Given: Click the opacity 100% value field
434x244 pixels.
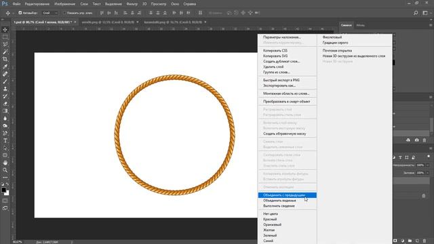Looking at the screenshot, I should [420, 165].
